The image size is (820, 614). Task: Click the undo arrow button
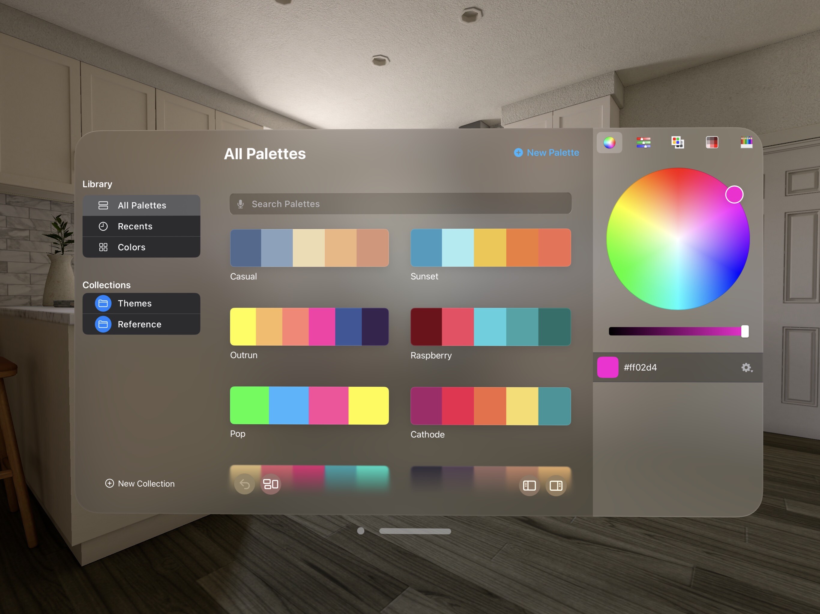(245, 484)
